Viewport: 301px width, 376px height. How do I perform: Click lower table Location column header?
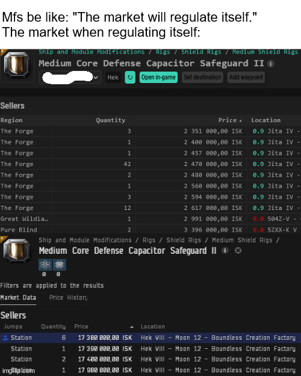click(153, 327)
